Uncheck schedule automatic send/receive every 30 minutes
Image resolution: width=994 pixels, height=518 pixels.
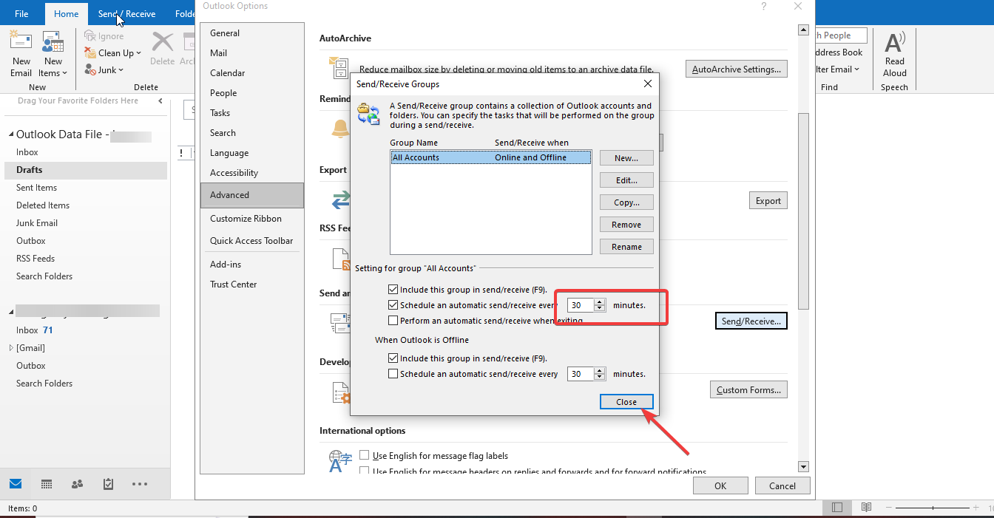click(x=393, y=304)
